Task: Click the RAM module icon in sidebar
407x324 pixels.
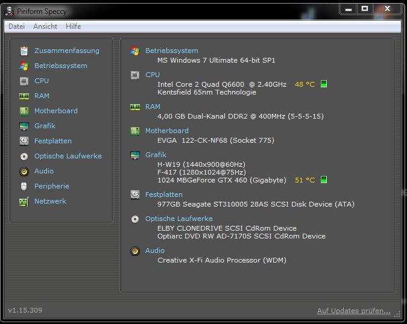Action: (24, 96)
